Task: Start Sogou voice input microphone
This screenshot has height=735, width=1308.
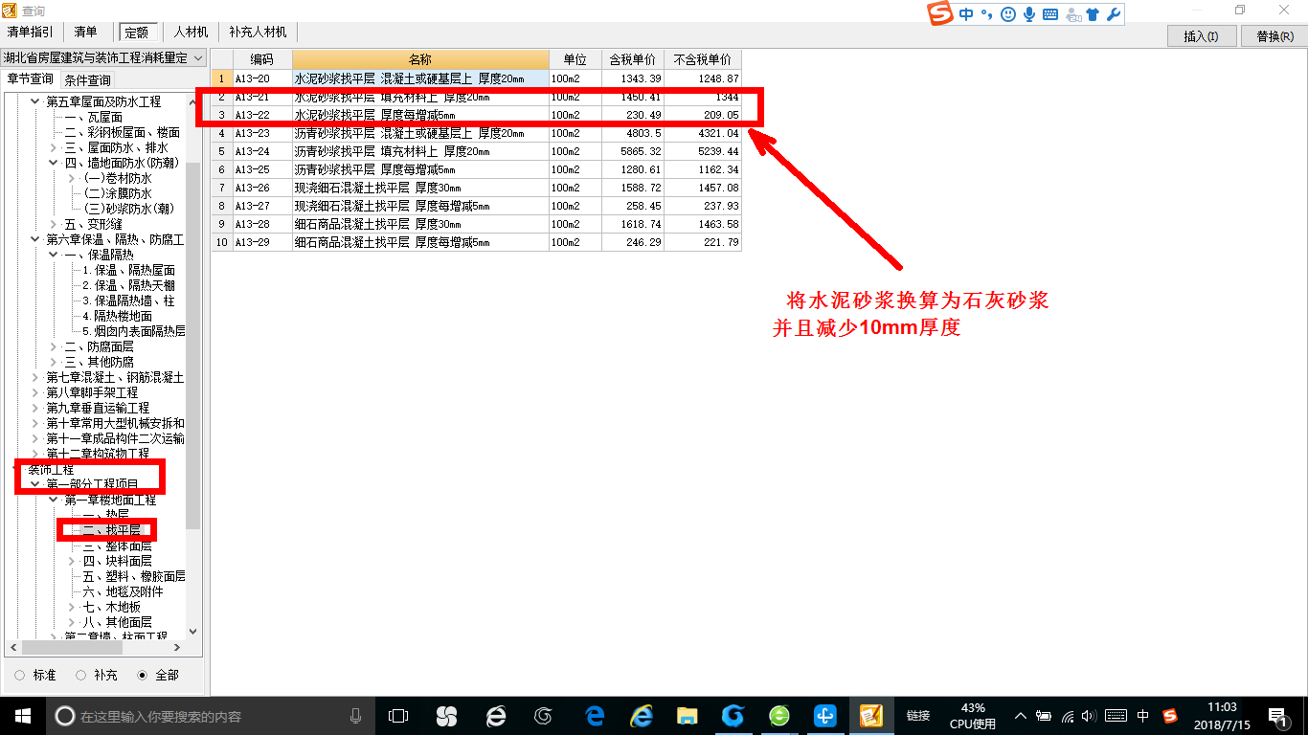Action: coord(1029,14)
